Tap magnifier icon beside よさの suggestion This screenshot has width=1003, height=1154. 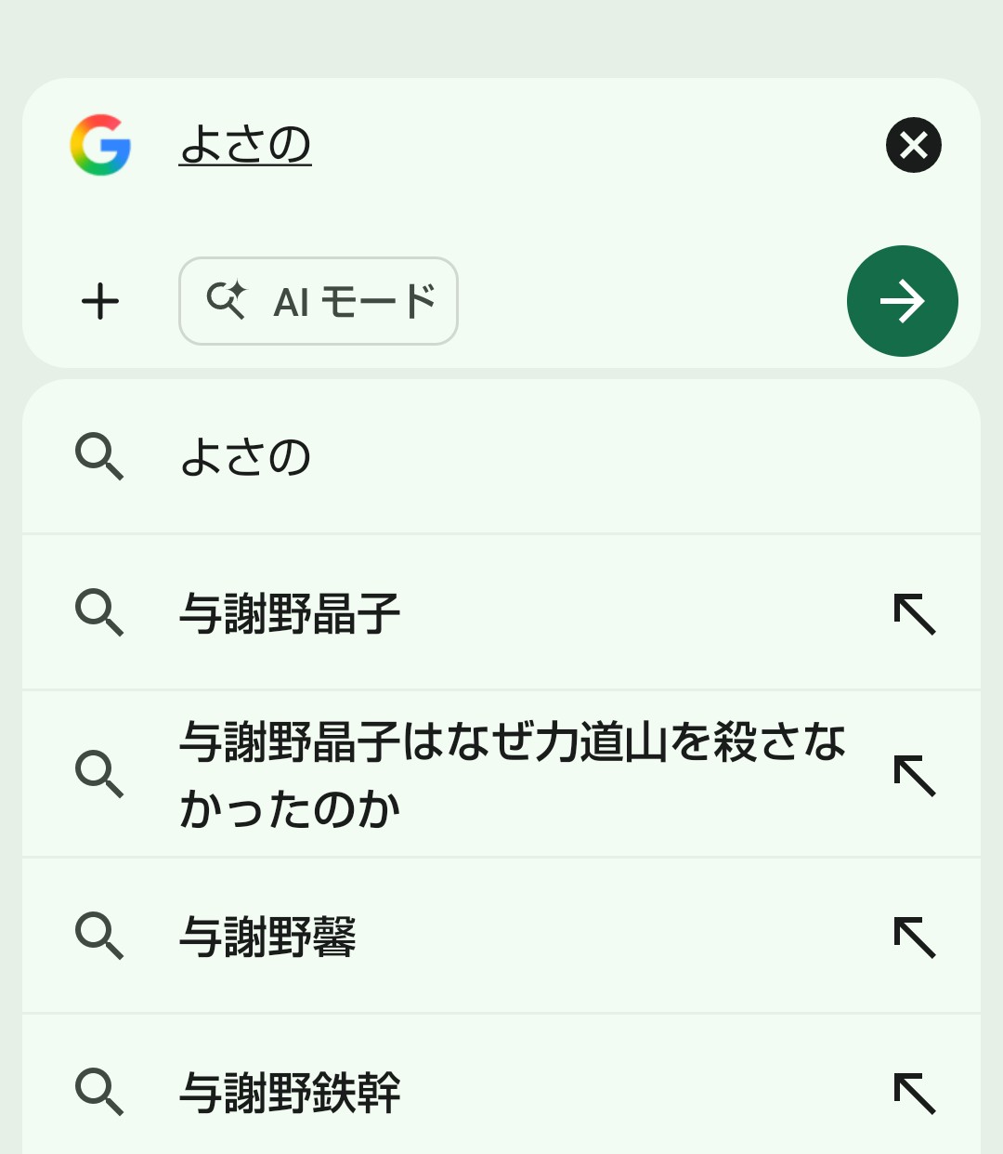click(x=98, y=456)
